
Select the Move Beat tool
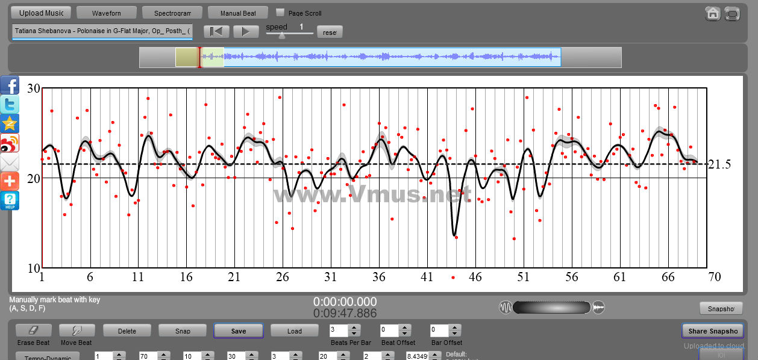(77, 331)
